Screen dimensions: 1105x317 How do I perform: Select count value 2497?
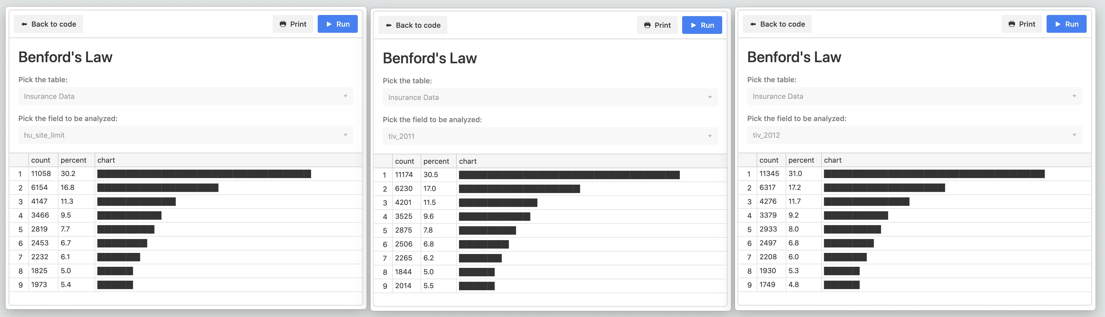click(768, 243)
